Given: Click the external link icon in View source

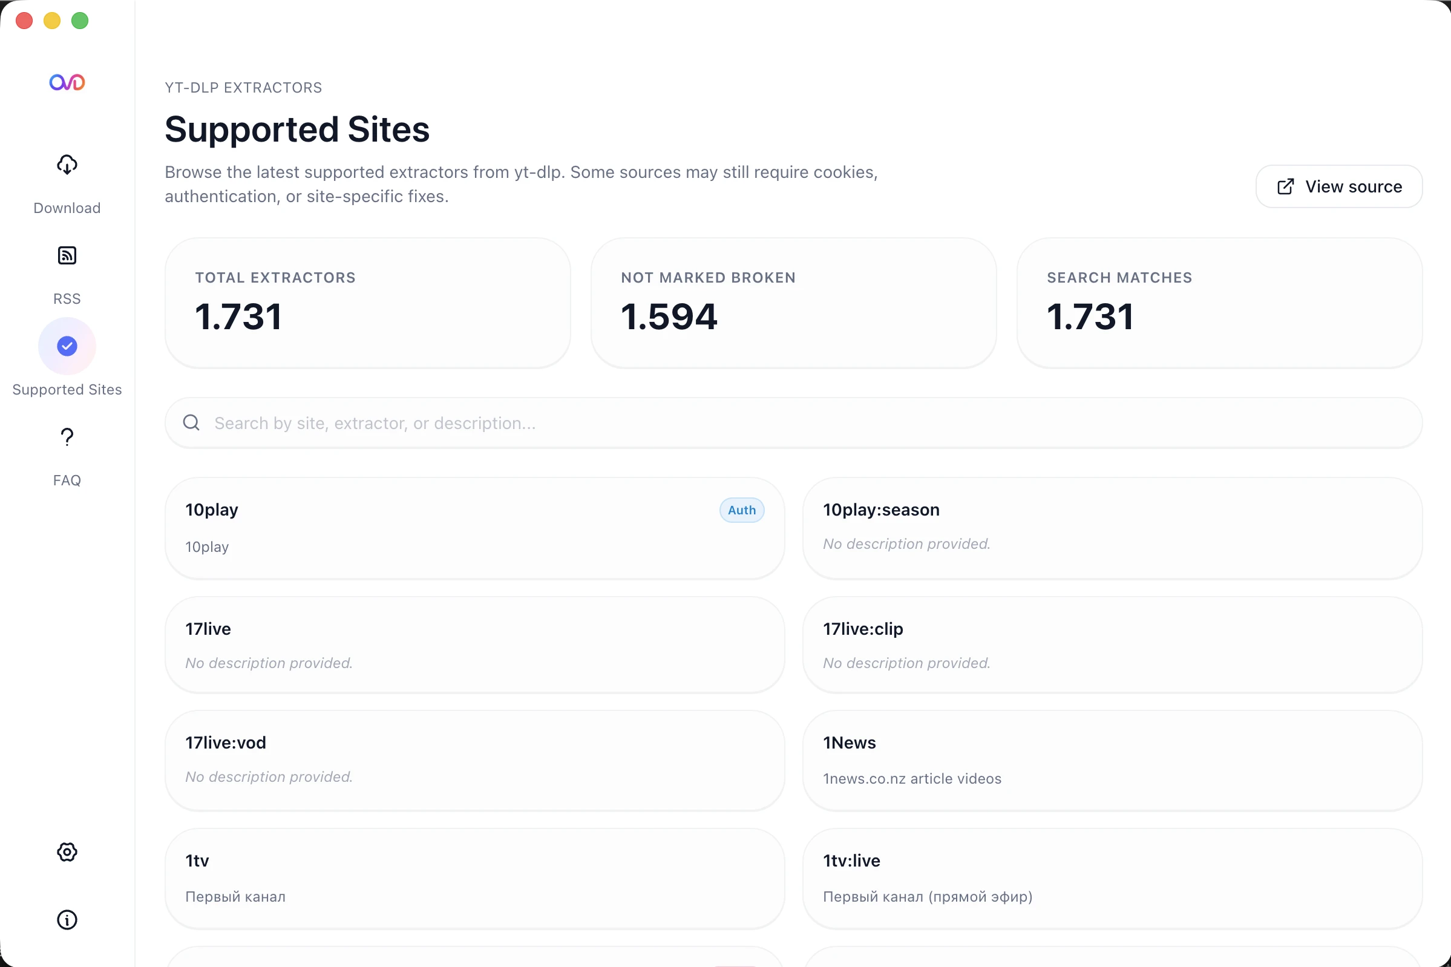Looking at the screenshot, I should point(1285,186).
